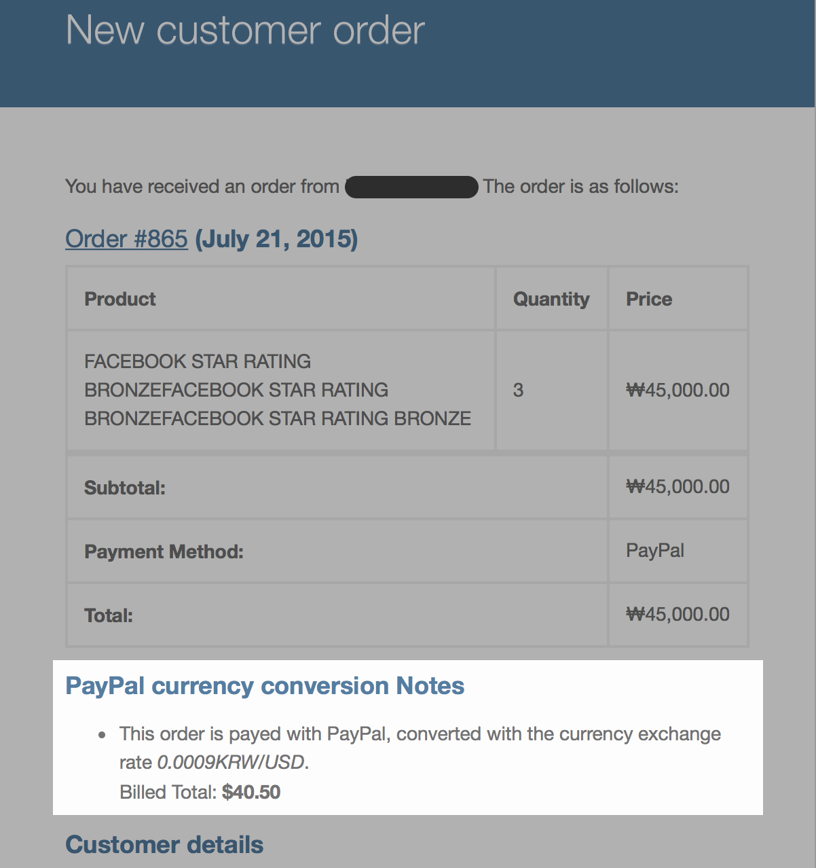Click the Total label
816x868 pixels.
(x=109, y=615)
